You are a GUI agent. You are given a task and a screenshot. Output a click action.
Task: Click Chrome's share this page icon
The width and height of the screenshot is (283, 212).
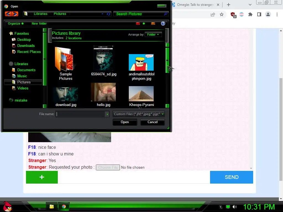[x=213, y=14]
